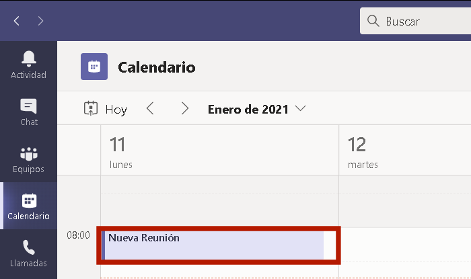Screen dimensions: 471x279
Task: Click the Enero de 2021 label
Action: 248,109
